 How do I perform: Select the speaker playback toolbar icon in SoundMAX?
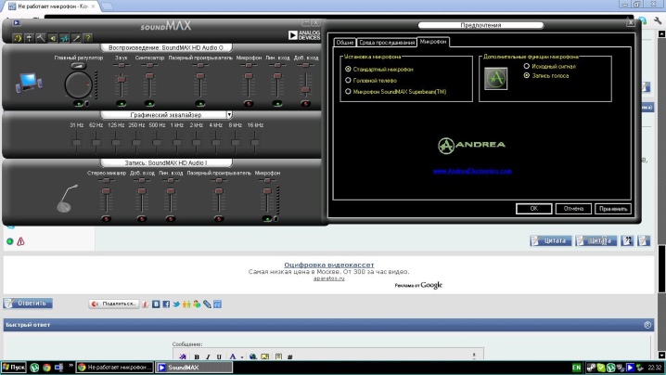(x=53, y=38)
